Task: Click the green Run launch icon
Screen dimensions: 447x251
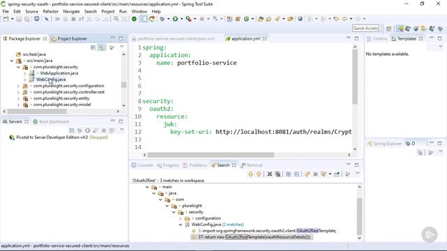Action: [175, 19]
